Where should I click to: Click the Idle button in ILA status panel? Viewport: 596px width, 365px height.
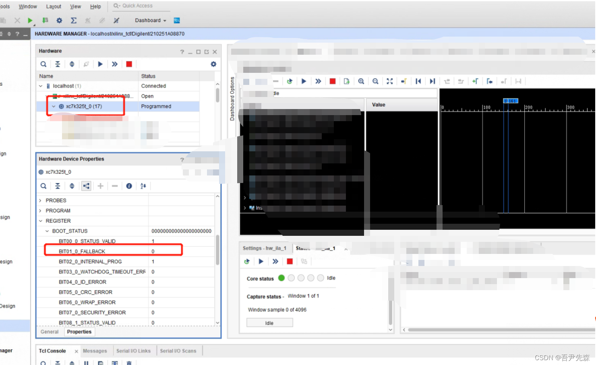[x=269, y=322]
